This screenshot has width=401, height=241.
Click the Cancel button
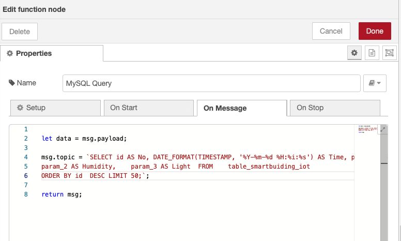[x=331, y=31]
